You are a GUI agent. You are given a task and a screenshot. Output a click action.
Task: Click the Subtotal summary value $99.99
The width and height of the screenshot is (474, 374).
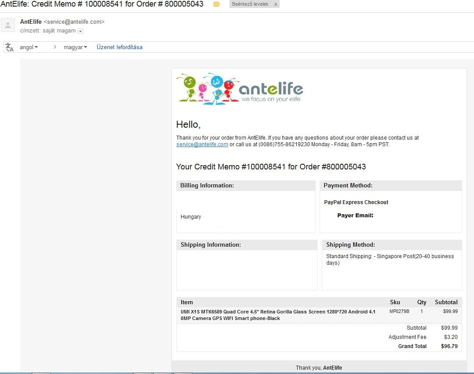449,328
